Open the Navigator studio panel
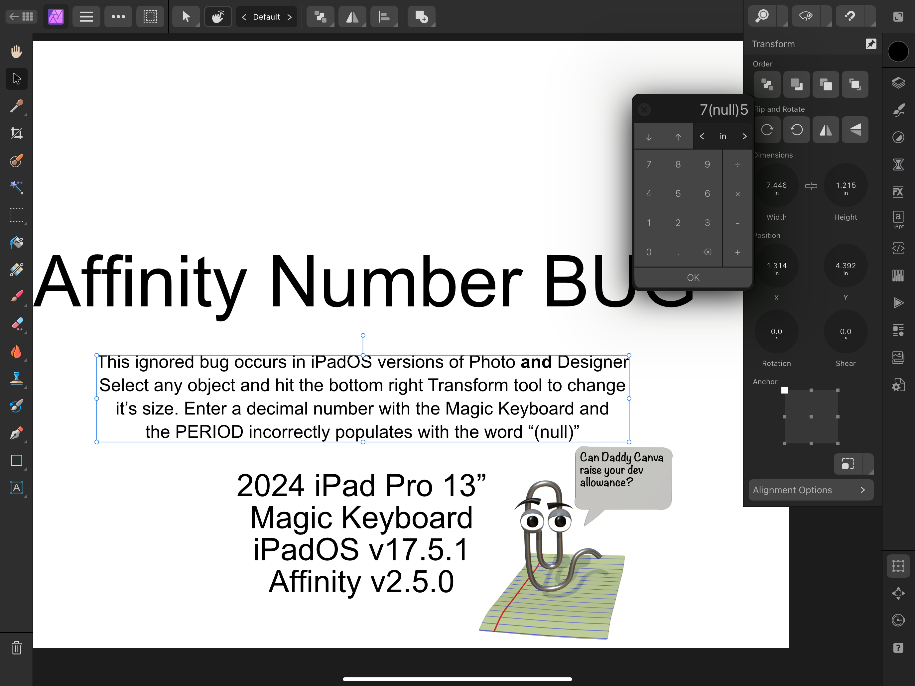The image size is (915, 686). click(x=898, y=593)
